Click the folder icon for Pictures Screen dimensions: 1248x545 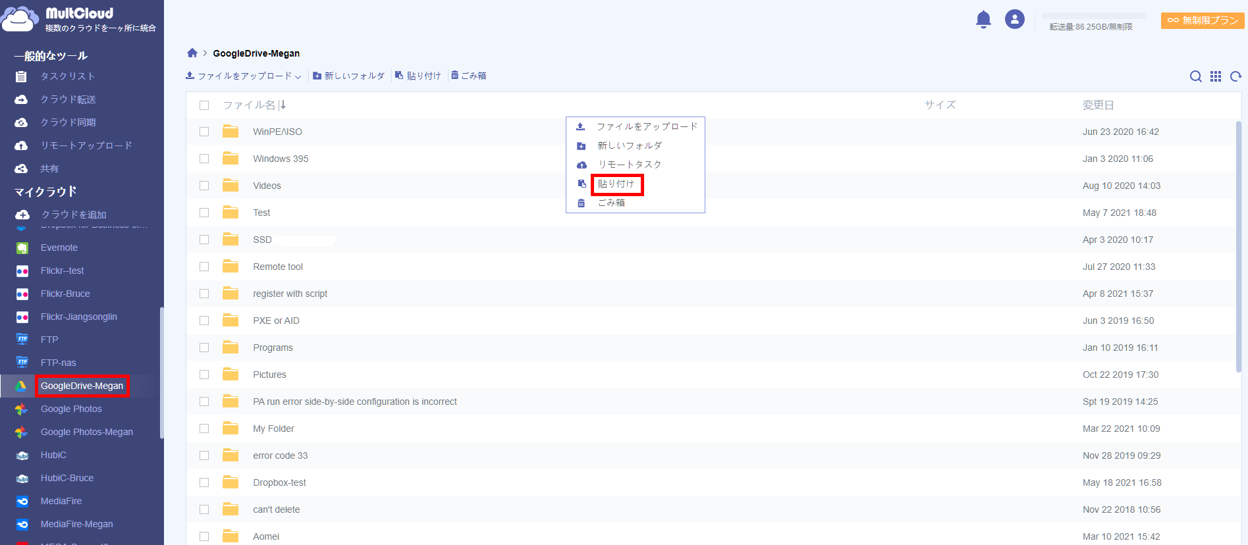point(231,375)
